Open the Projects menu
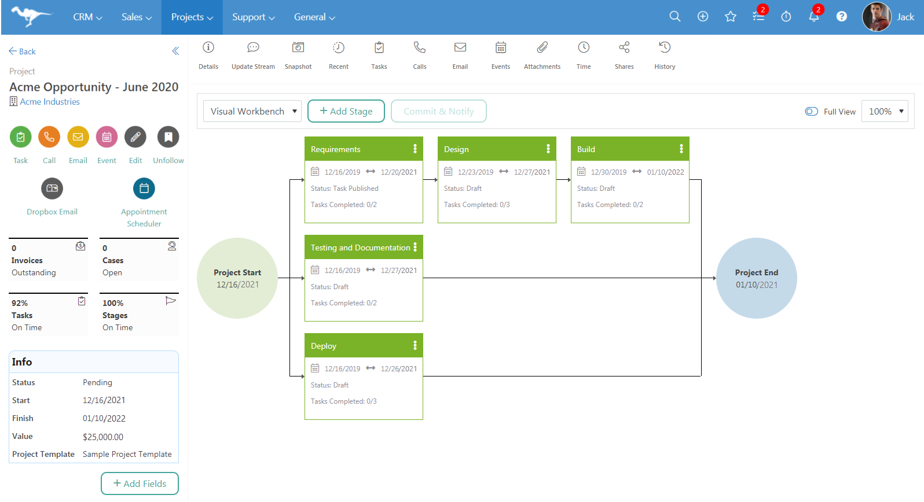The height and width of the screenshot is (502, 924). [x=192, y=17]
